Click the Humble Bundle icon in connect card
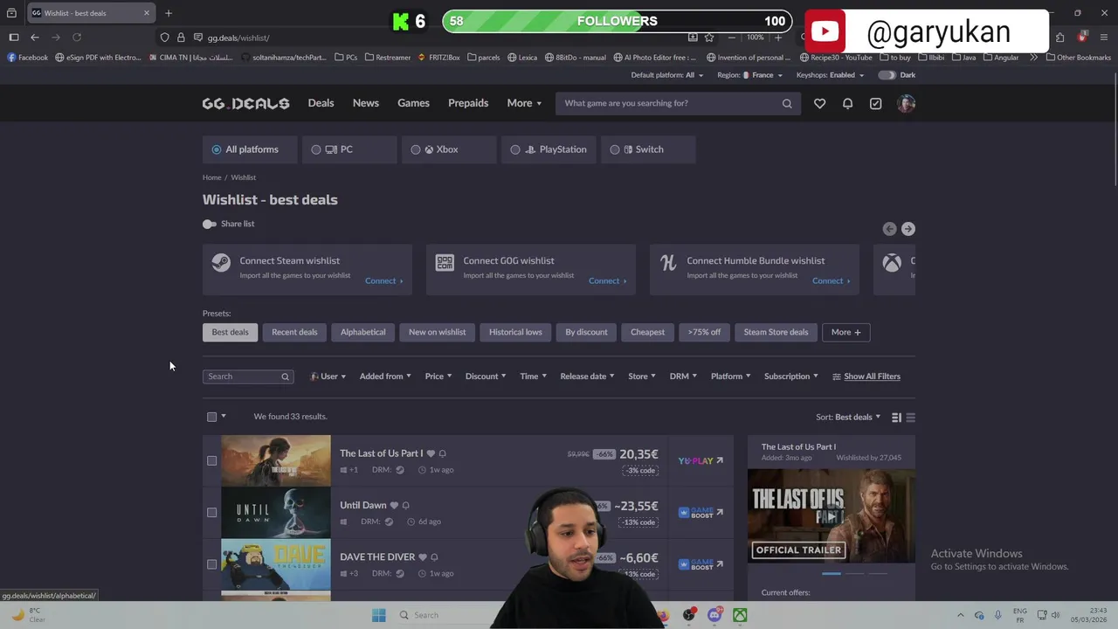Screen dimensions: 1118x629 (x=668, y=262)
